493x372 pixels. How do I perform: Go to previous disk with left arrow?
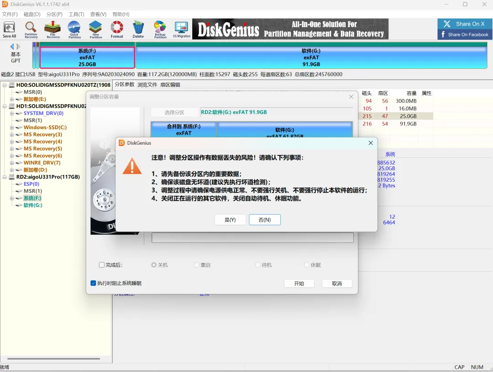coord(12,47)
